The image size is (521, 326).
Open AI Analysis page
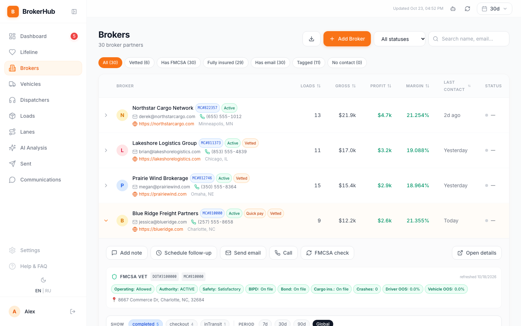pyautogui.click(x=43, y=148)
